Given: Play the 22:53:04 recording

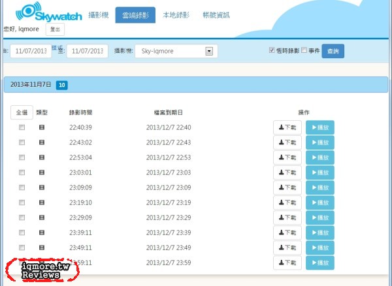Looking at the screenshot, I should pos(320,157).
